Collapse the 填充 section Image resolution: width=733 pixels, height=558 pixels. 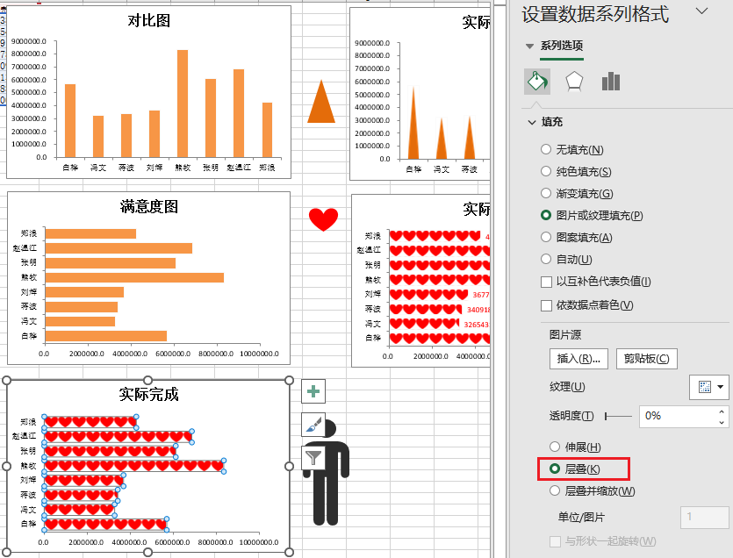point(532,123)
